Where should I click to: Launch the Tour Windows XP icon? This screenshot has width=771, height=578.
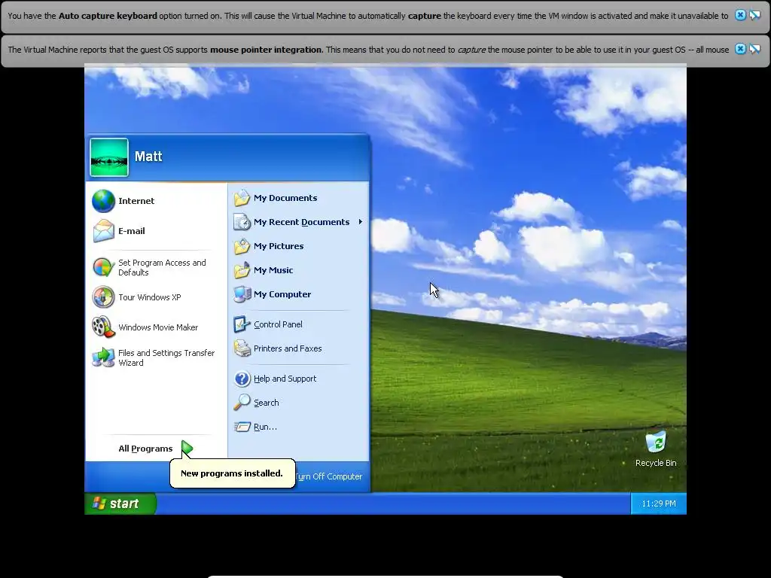click(x=103, y=297)
